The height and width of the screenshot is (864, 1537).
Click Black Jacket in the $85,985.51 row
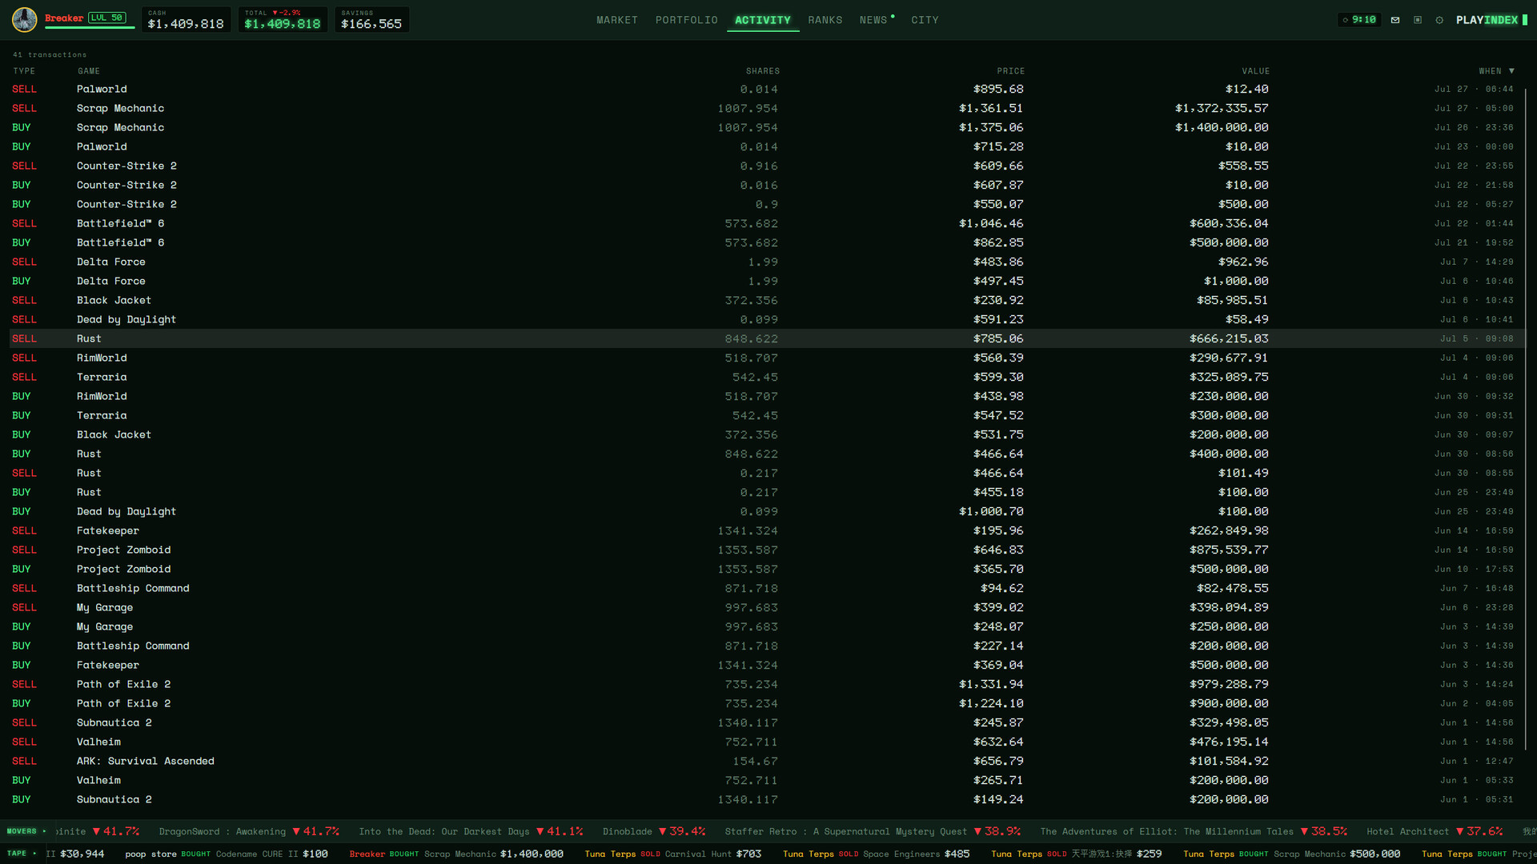pyautogui.click(x=114, y=300)
